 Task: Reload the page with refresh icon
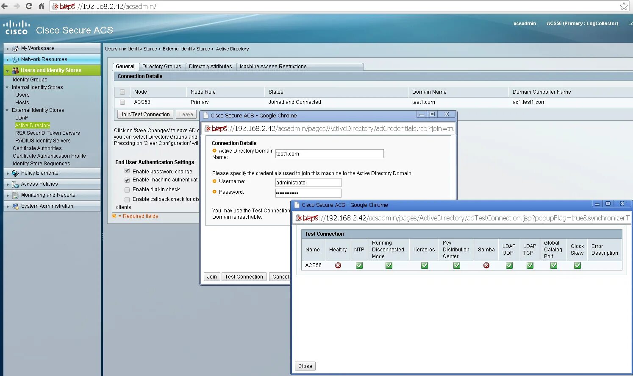pos(29,6)
